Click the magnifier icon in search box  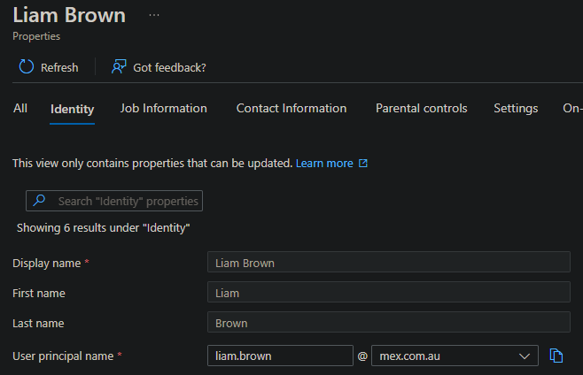coord(39,201)
